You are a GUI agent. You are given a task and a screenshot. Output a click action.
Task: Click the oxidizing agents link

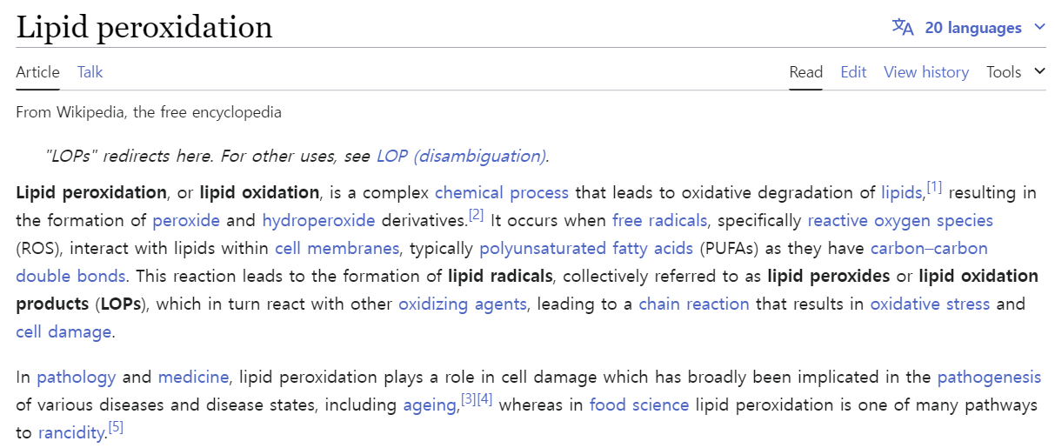pos(463,304)
